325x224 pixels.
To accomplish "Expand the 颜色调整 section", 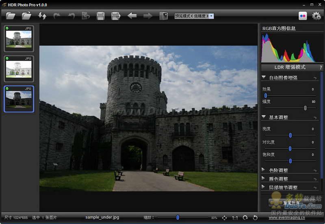I will pyautogui.click(x=263, y=178).
